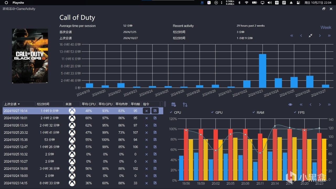Jump to last page of performance chart
Image resolution: width=336 pixels, height=189 pixels.
coord(329,104)
